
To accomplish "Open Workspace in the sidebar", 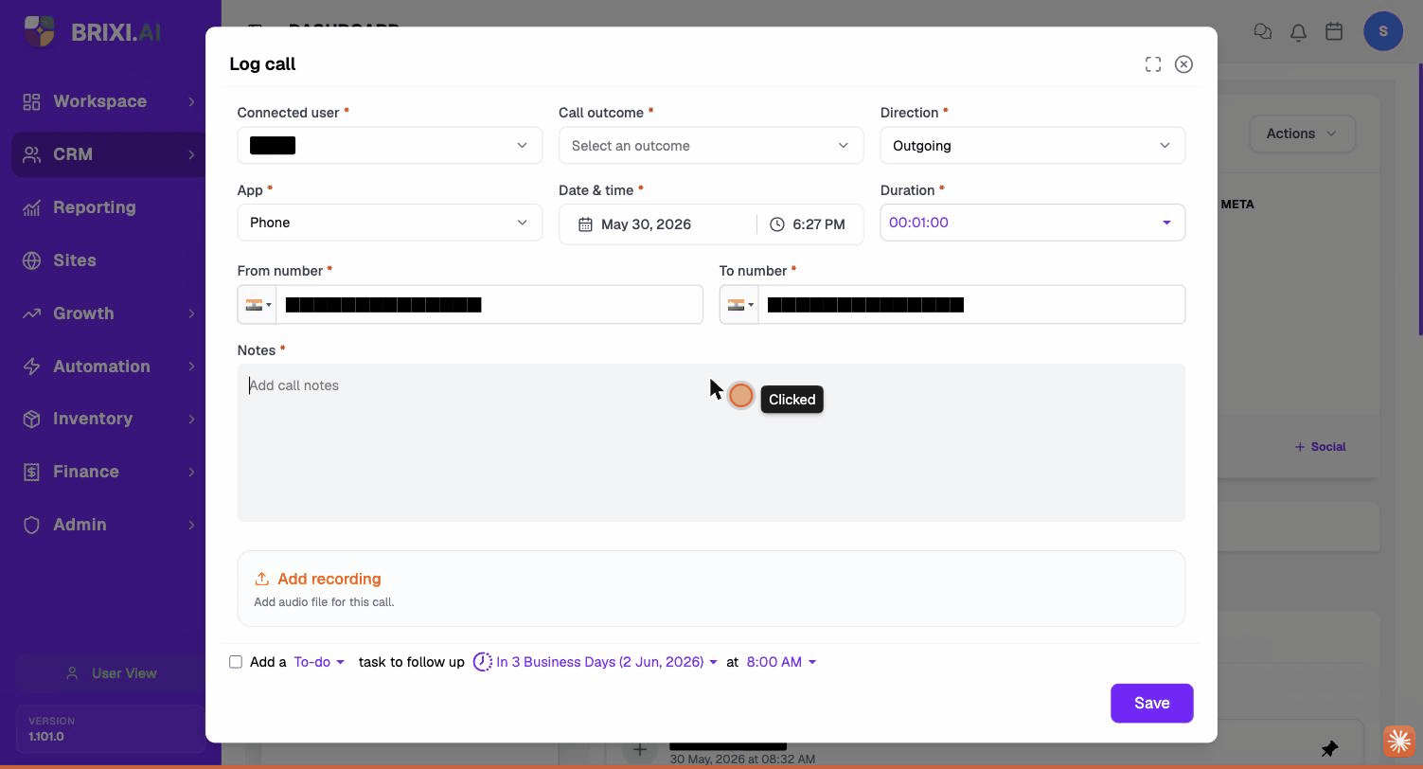I will pos(109,101).
